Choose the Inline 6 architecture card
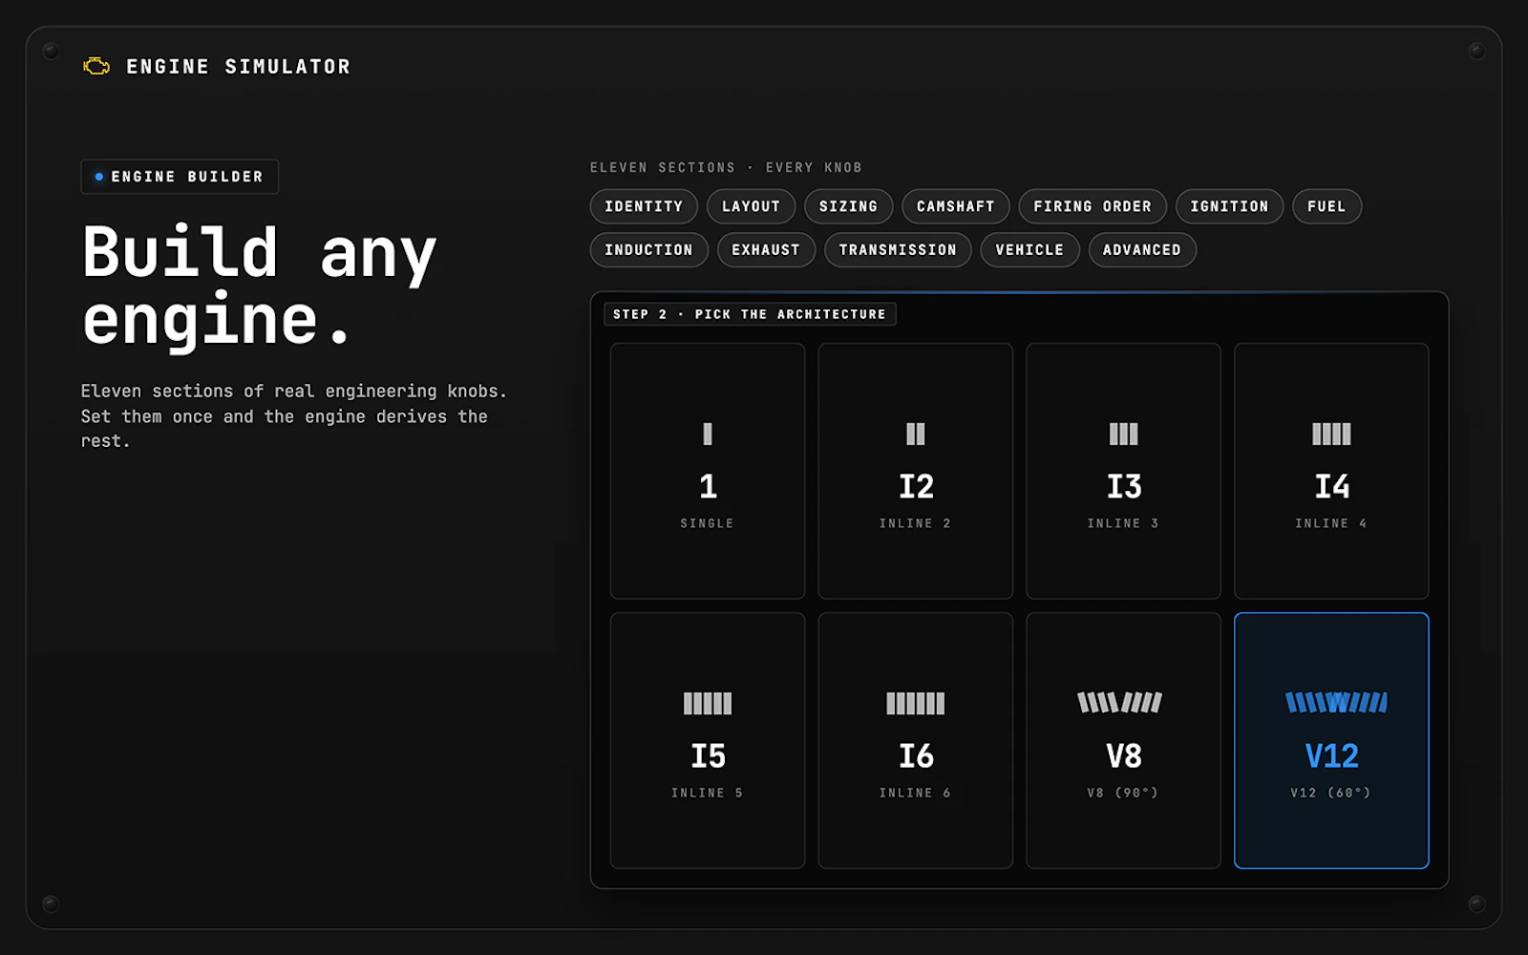The width and height of the screenshot is (1528, 955). click(x=916, y=740)
